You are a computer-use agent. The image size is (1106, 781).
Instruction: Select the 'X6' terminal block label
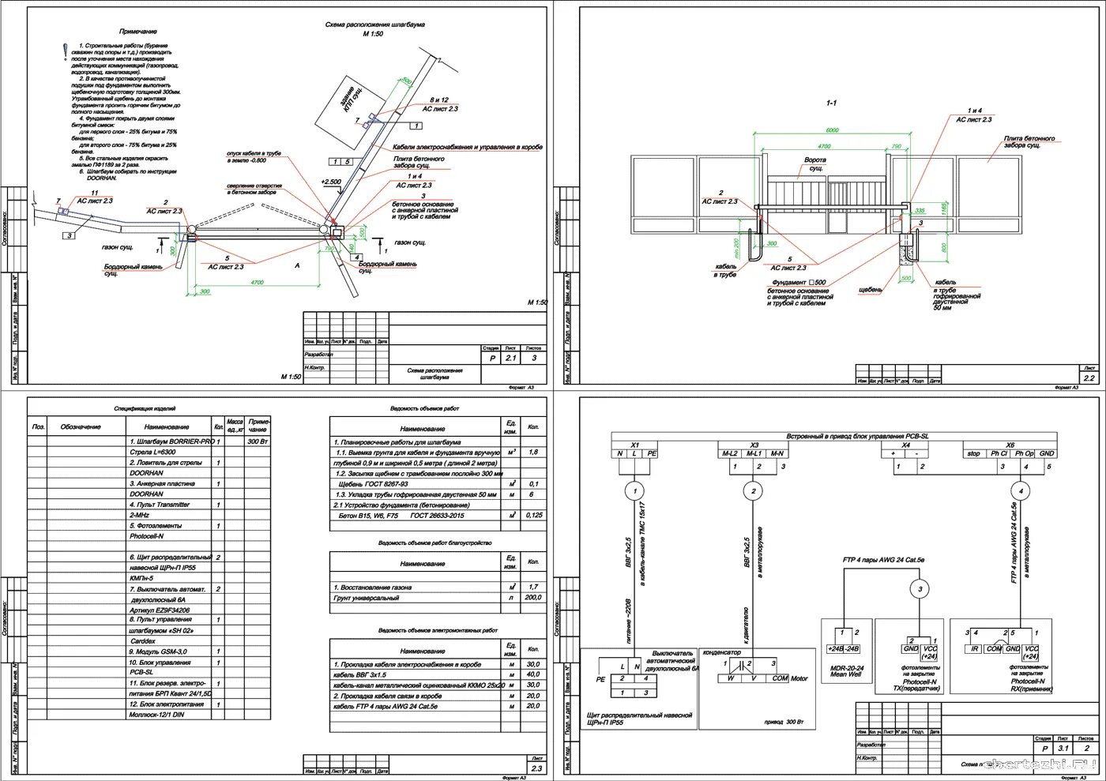pyautogui.click(x=1010, y=445)
